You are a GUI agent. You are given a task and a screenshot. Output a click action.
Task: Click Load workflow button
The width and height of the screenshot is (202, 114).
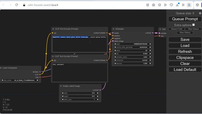point(185,46)
